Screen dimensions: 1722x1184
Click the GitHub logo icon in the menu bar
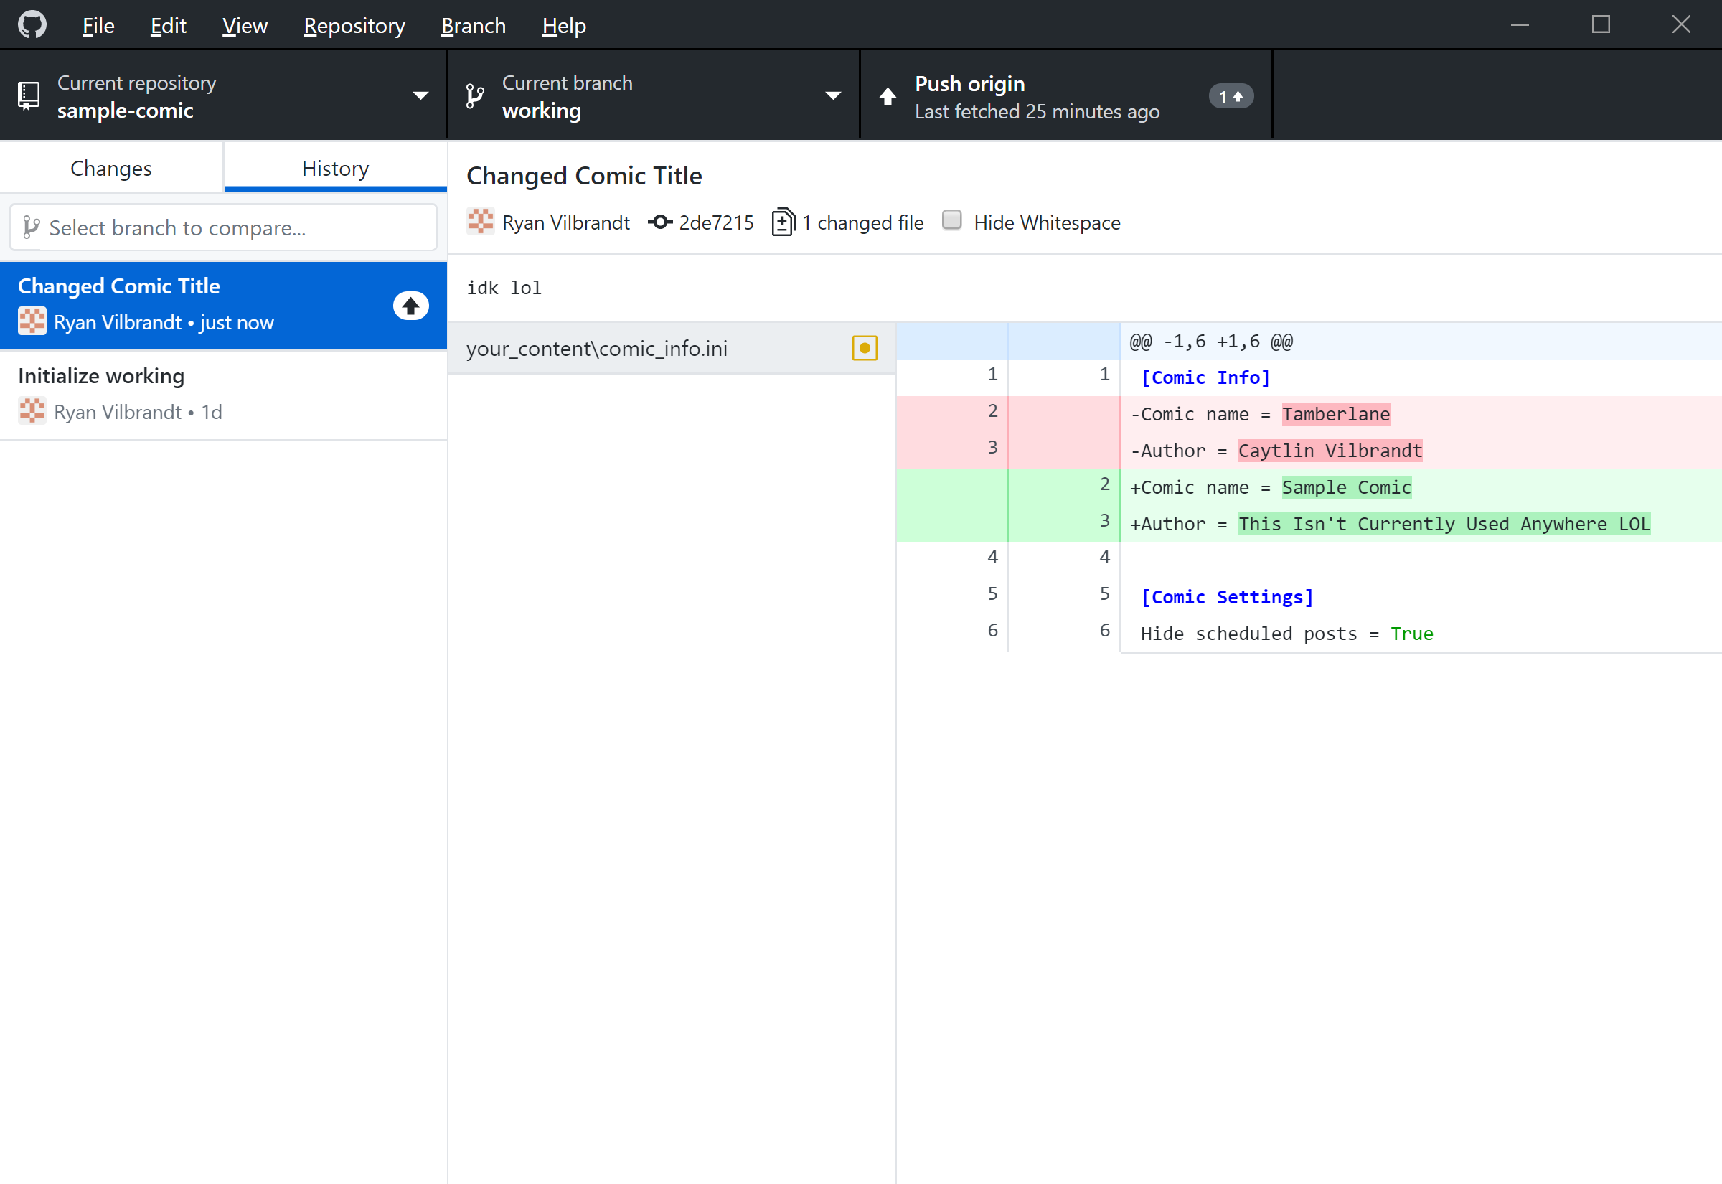32,24
